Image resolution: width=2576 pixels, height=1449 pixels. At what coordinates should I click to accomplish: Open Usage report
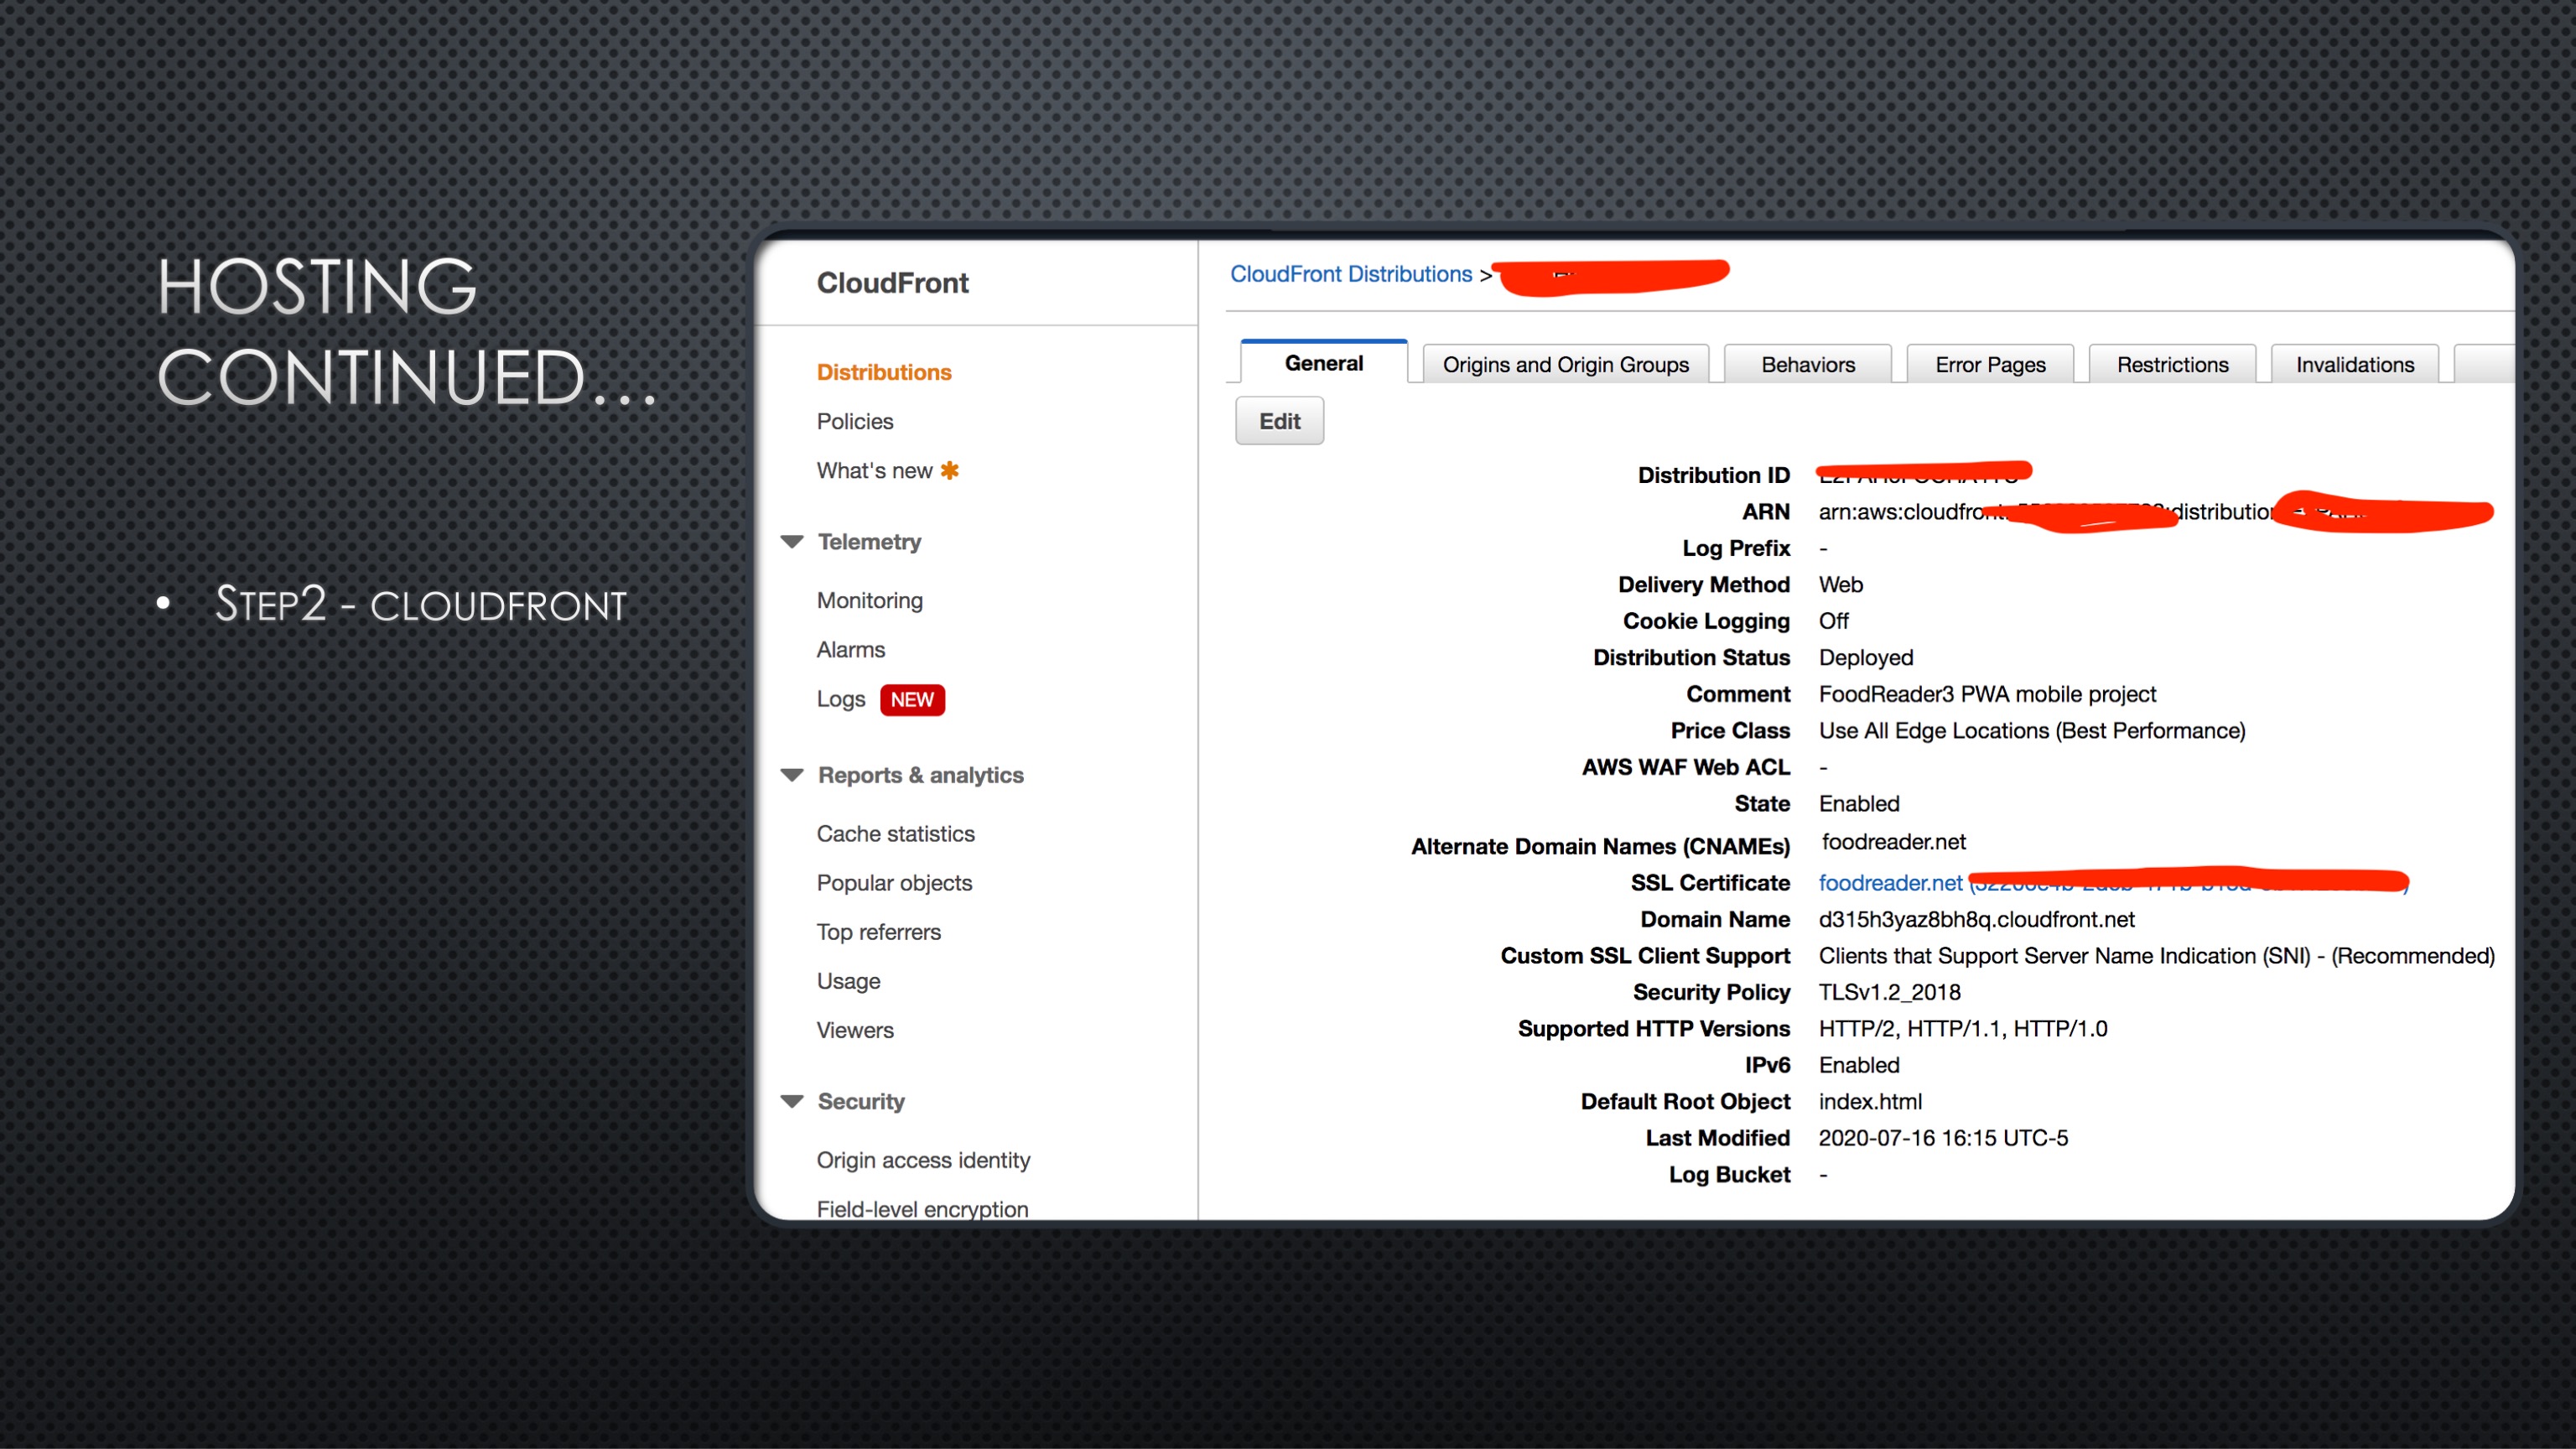pos(848,981)
